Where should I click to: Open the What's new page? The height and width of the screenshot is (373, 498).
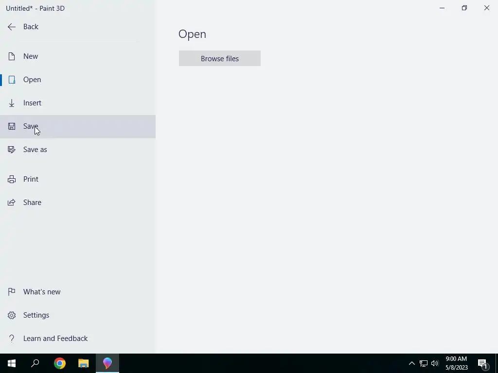click(78, 292)
